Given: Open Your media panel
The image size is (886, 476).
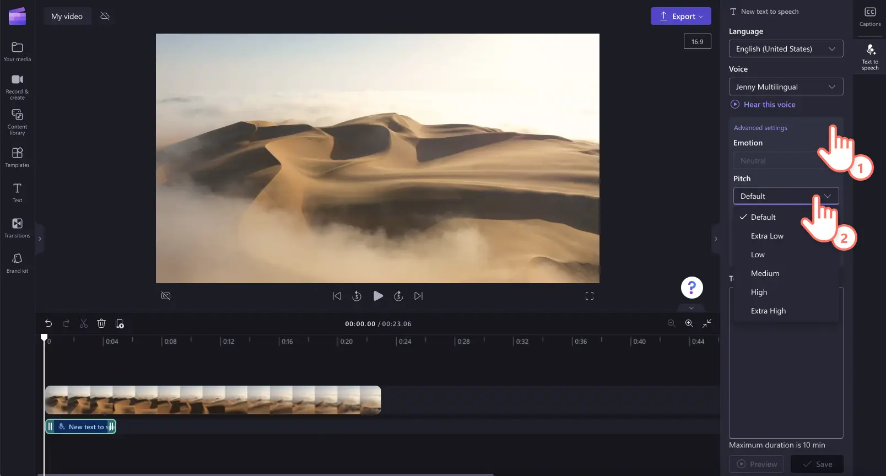Looking at the screenshot, I should click(x=17, y=52).
